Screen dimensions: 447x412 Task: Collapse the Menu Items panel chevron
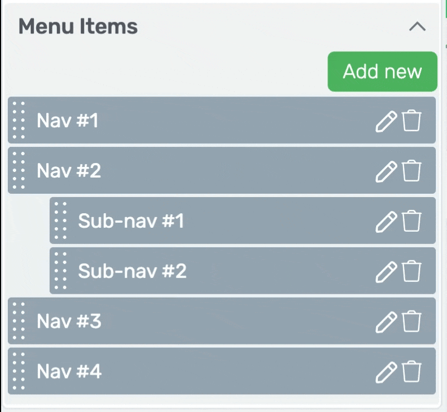click(417, 26)
